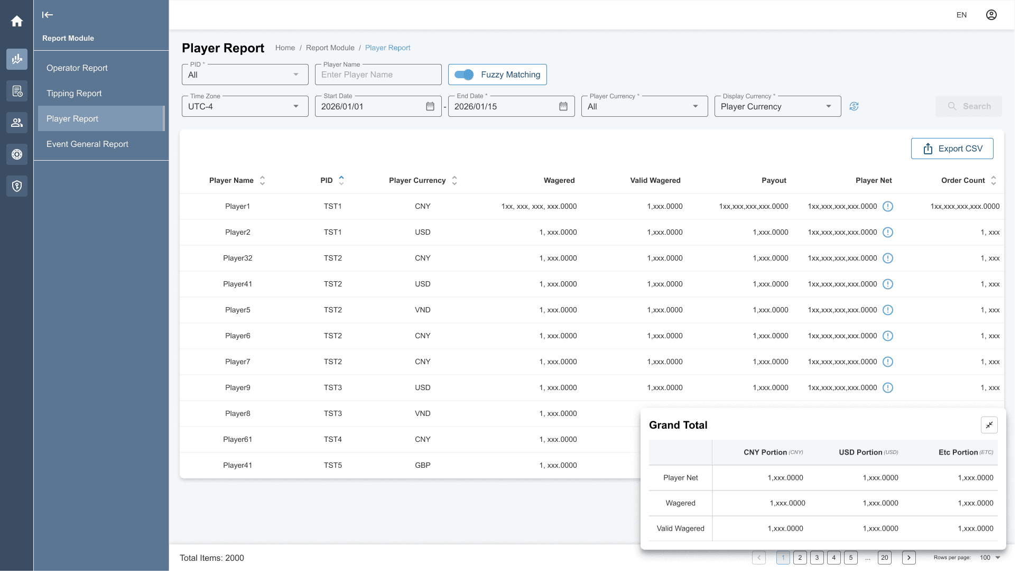The image size is (1020, 574).
Task: Go to page 2 in pagination
Action: (x=804, y=560)
